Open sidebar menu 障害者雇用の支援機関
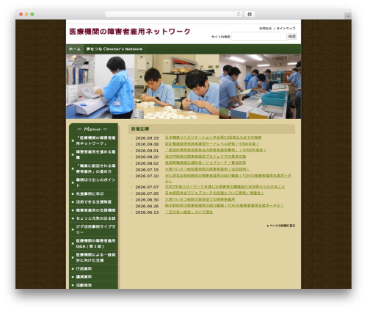The height and width of the screenshot is (311, 367). [94, 210]
